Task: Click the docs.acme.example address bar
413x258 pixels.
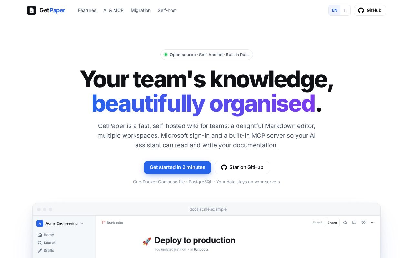Action: tap(208, 209)
